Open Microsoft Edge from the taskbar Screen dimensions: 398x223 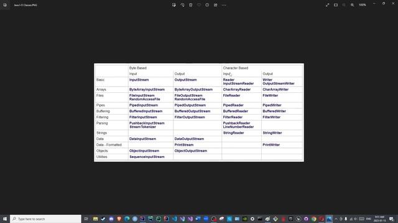pyautogui.click(x=127, y=219)
